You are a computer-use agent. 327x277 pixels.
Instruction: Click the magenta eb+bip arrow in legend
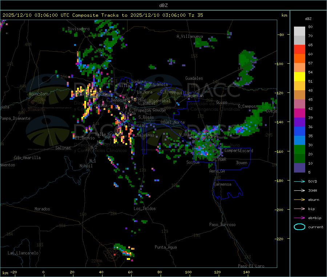[299, 218]
